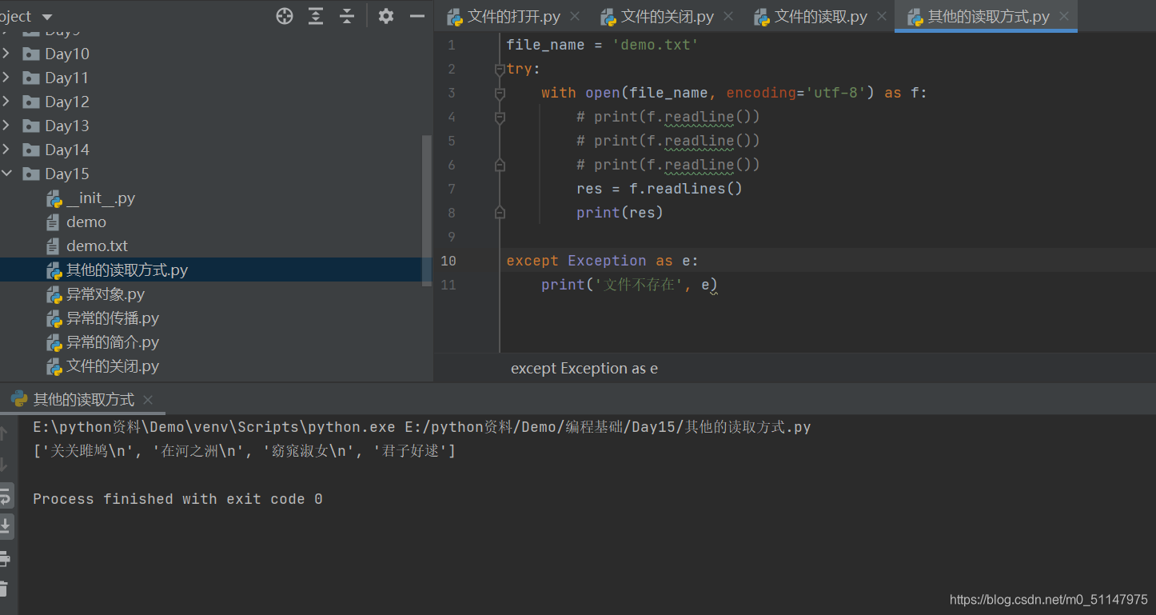Expand the Day10 folder
1156x615 pixels.
[6, 54]
